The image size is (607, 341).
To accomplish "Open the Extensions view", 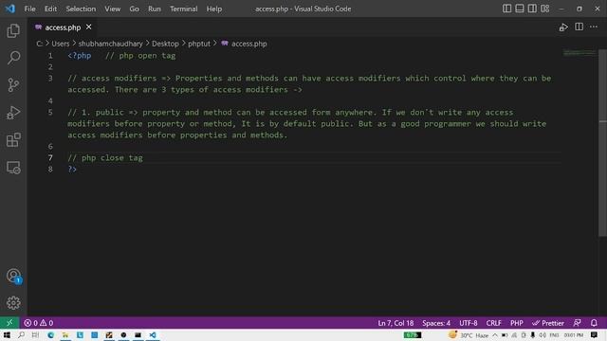I will point(13,140).
